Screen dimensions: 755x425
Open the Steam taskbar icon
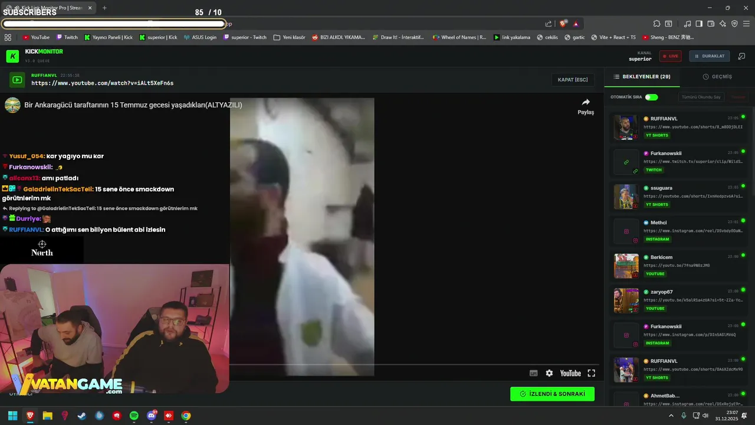click(81, 416)
